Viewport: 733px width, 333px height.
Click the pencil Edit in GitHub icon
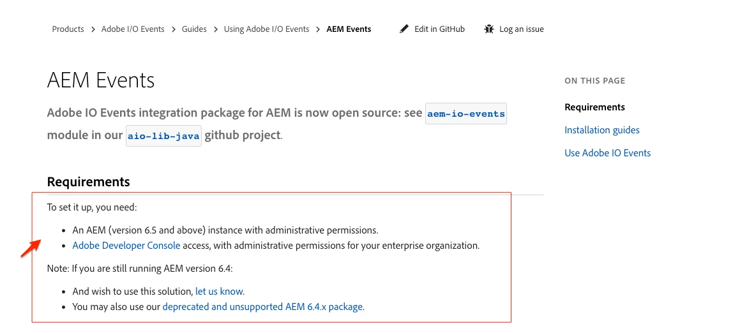404,29
